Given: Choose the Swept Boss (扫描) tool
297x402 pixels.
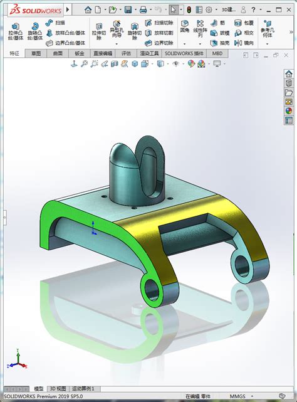Looking at the screenshot, I should pyautogui.click(x=55, y=23).
